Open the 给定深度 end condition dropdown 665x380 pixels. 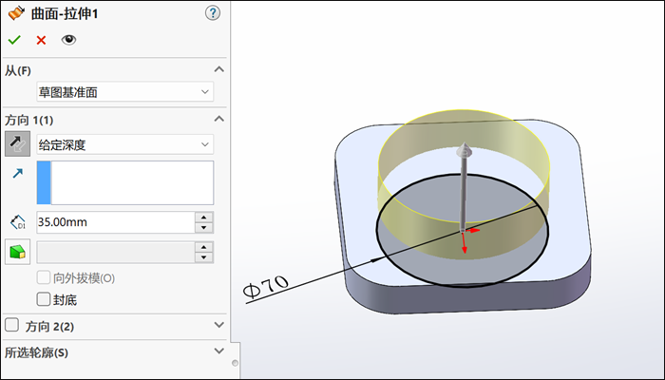coord(124,144)
